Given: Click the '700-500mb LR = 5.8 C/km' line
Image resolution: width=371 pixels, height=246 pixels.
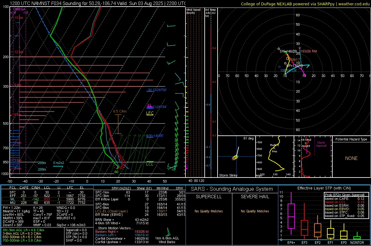Looking at the screenshot, I should tap(22, 240).
